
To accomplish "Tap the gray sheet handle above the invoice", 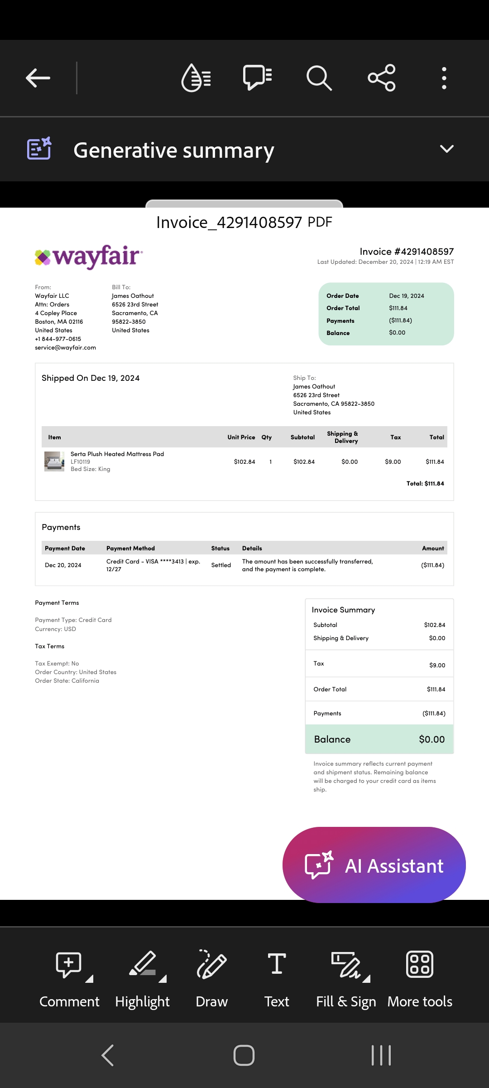I will [244, 204].
